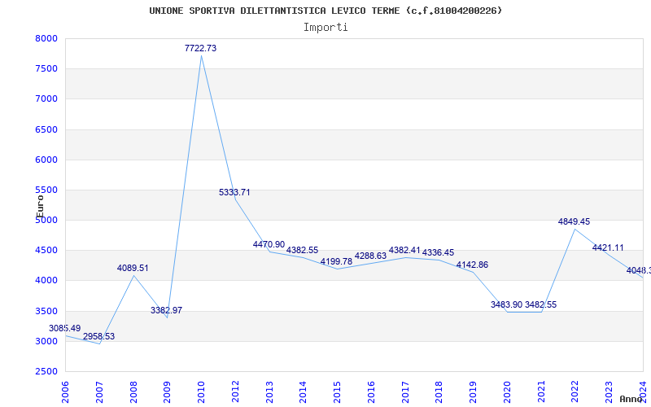
Task: Click the 2010 year label
Action: pos(201,392)
